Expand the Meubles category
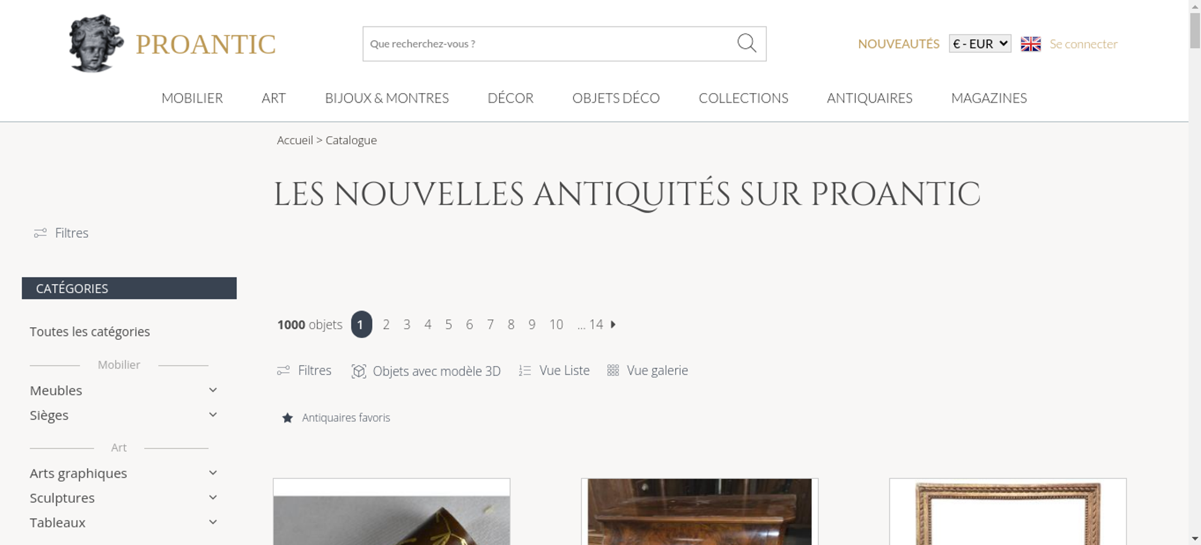The image size is (1201, 545). (213, 390)
